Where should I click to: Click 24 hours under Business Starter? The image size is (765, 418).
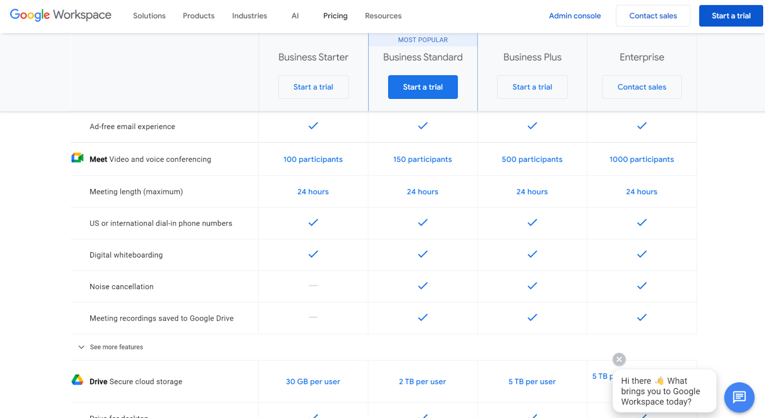(x=313, y=192)
